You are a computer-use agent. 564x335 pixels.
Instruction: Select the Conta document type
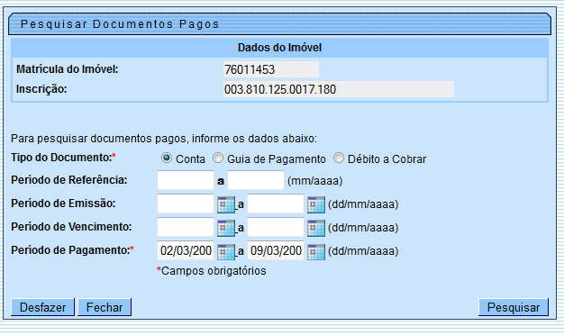[167, 158]
